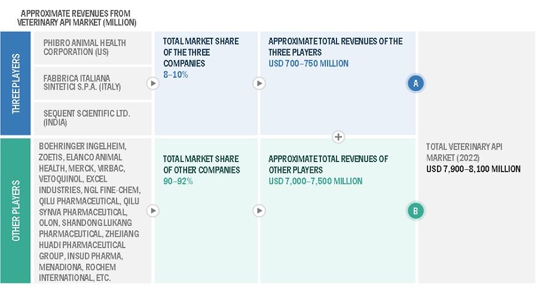Click the arrow circle beside the other players list
This screenshot has width=538, height=287.
pos(153,210)
